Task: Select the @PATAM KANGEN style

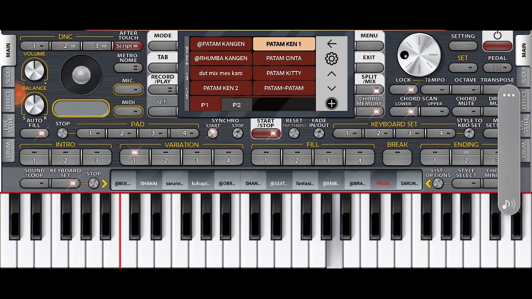Action: [221, 44]
